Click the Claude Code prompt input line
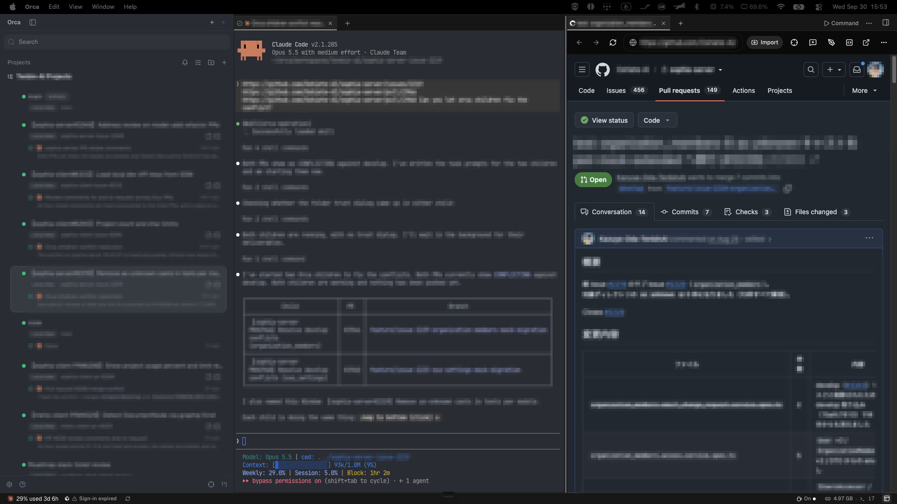Screen dimensions: 897x504 tap(398, 441)
